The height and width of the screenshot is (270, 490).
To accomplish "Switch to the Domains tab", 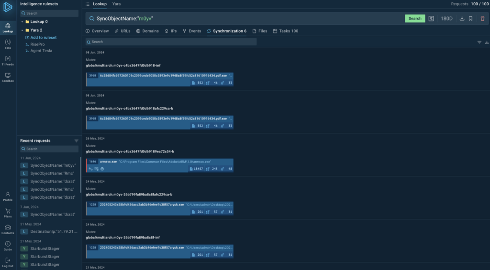I will (147, 31).
